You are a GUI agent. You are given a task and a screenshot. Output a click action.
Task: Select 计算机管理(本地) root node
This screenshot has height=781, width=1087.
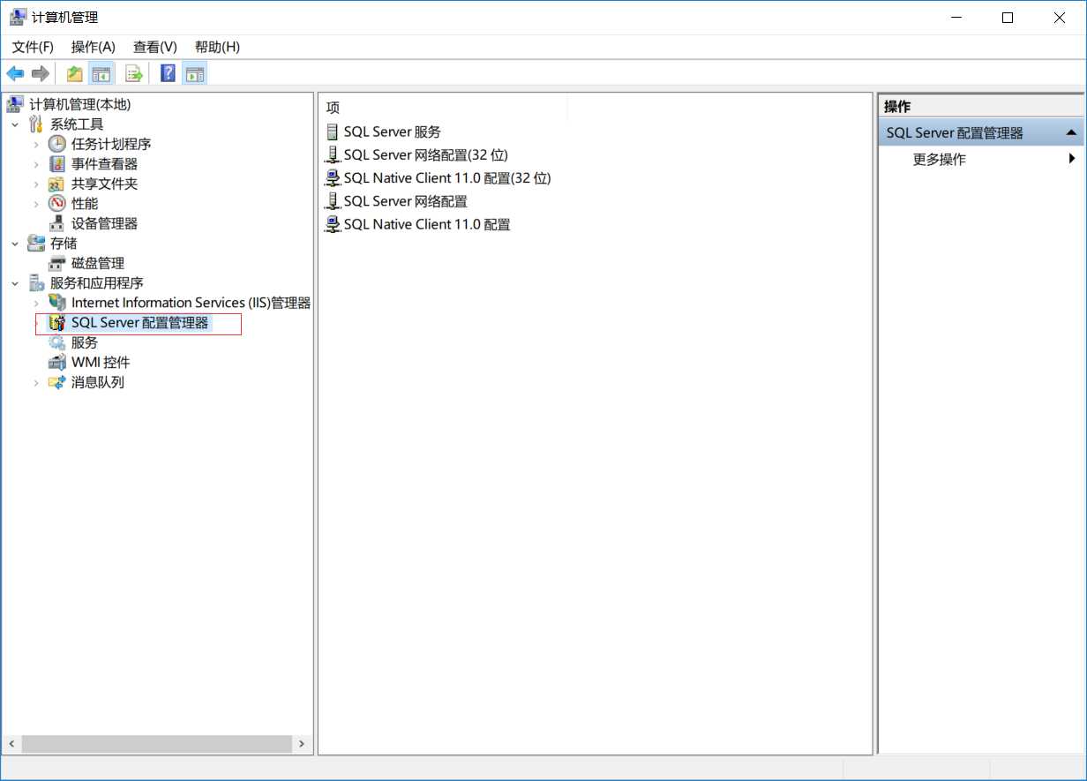coord(79,104)
